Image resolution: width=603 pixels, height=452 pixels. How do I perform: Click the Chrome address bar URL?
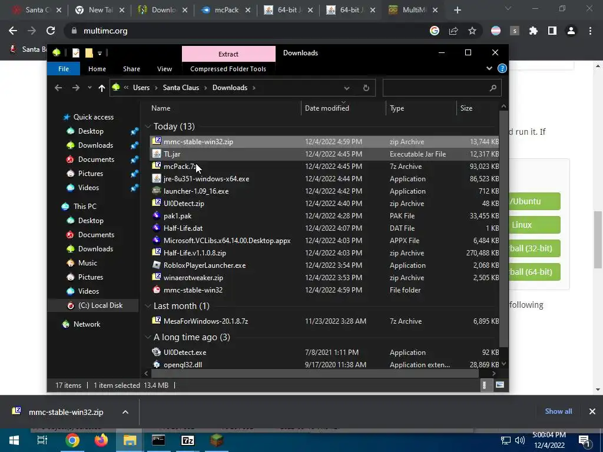tap(105, 31)
